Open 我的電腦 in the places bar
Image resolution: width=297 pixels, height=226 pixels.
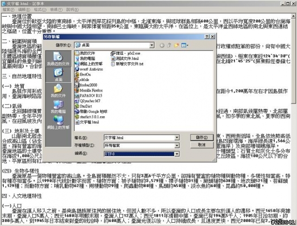click(58, 106)
